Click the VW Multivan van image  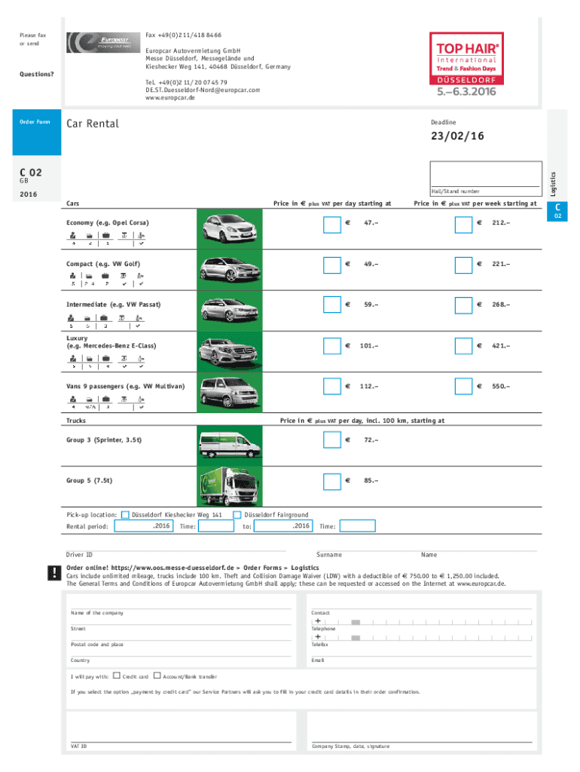(x=229, y=392)
